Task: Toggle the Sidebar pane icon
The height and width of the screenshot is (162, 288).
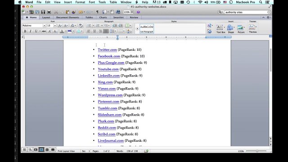Action: click(104, 12)
